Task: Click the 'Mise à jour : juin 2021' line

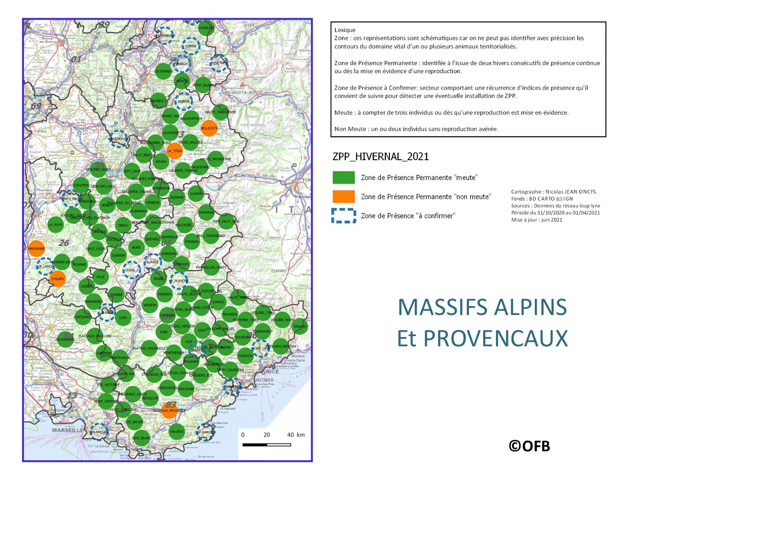Action: click(537, 220)
